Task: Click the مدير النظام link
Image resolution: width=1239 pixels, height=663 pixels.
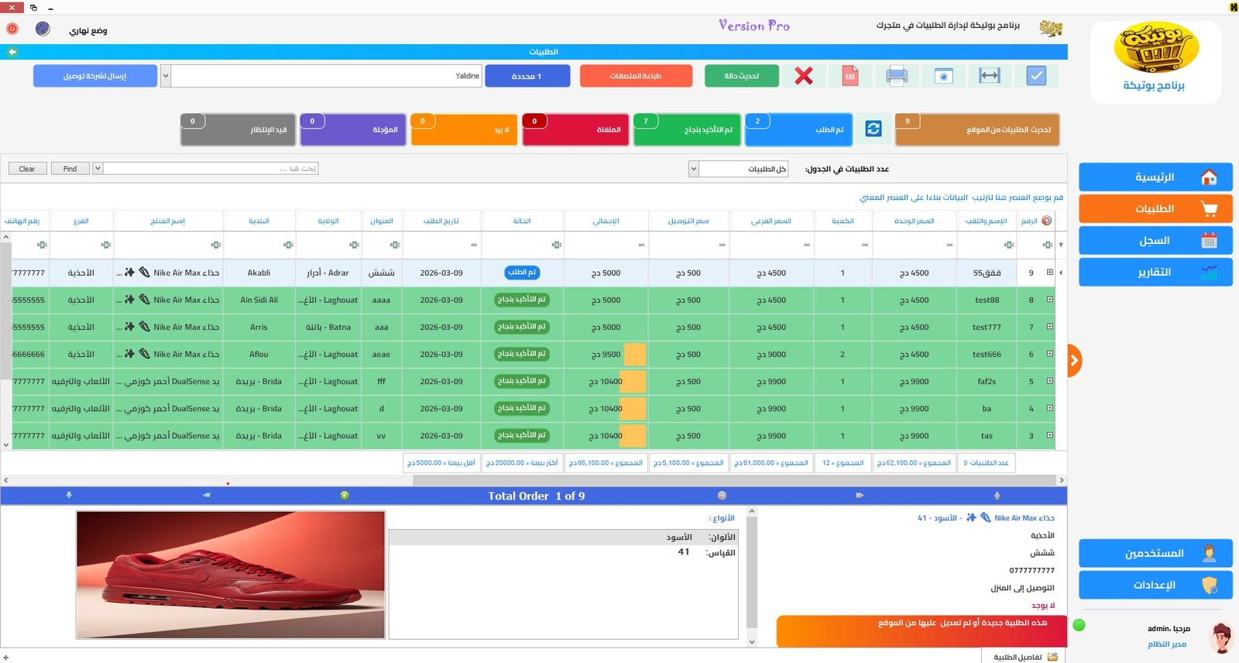Action: point(1167,644)
